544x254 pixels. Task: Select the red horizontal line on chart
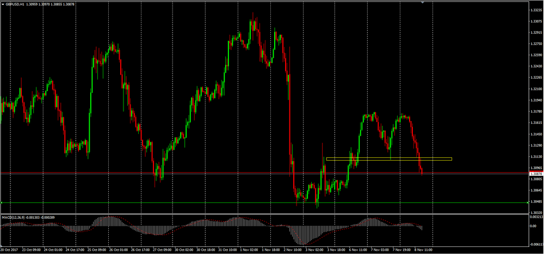pyautogui.click(x=264, y=173)
